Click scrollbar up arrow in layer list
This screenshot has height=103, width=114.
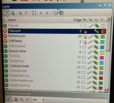[x=109, y=19]
